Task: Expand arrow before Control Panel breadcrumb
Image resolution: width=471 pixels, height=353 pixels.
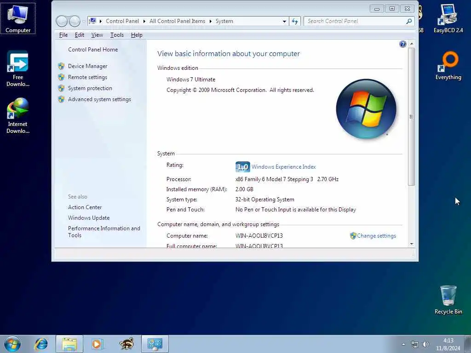Action: pyautogui.click(x=101, y=21)
